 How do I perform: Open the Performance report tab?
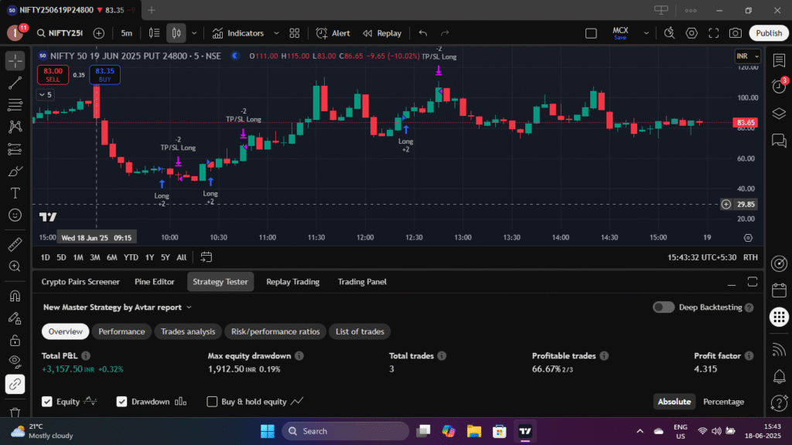[121, 331]
